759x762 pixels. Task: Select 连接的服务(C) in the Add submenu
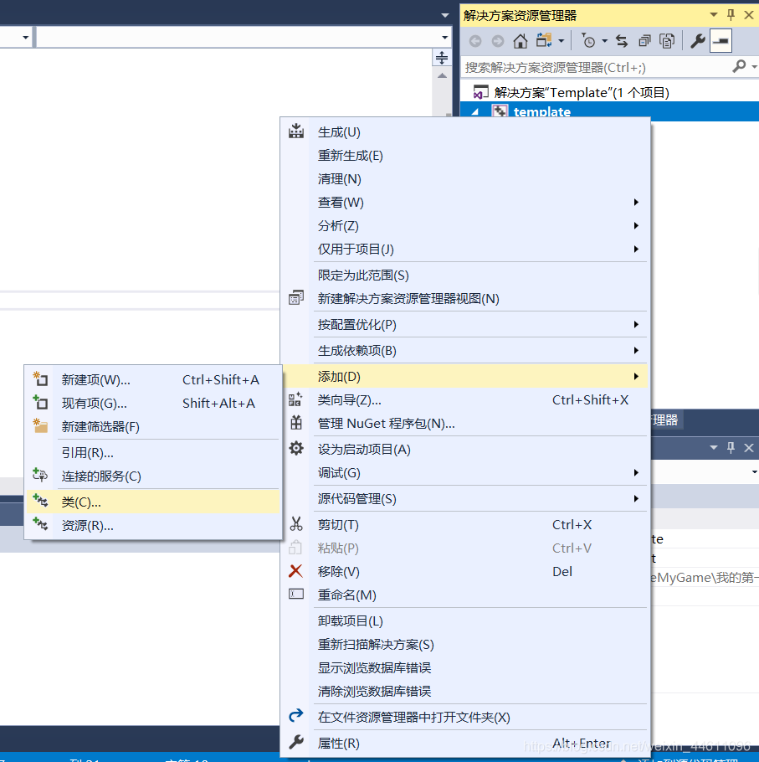[153, 476]
